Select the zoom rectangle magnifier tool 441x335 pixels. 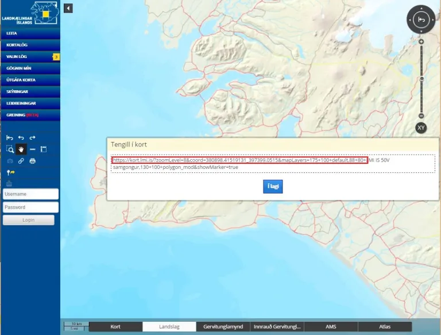[x=10, y=149]
